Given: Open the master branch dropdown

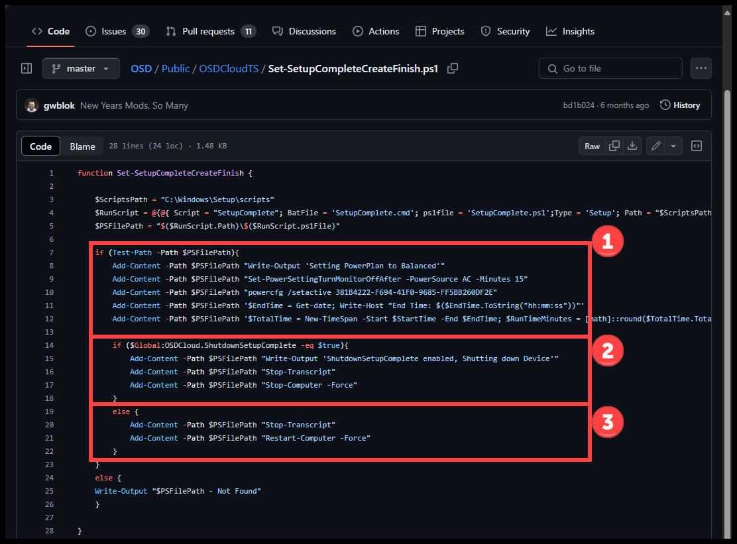Looking at the screenshot, I should click(x=81, y=68).
